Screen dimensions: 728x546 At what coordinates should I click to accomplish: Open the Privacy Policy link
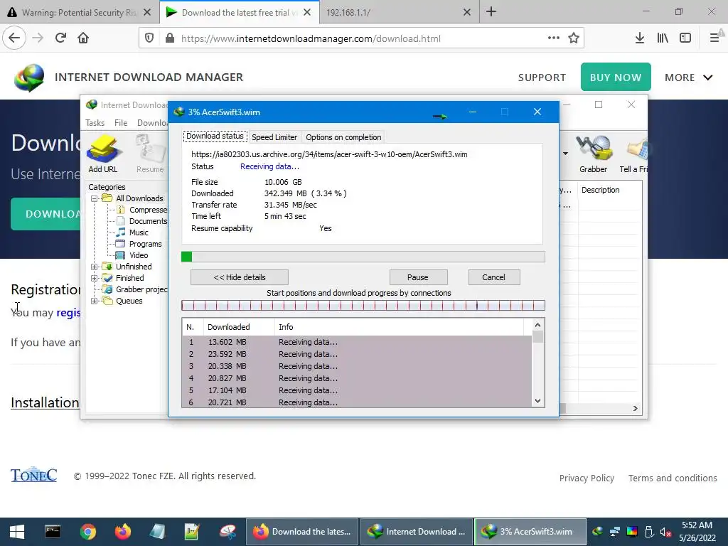[587, 478]
